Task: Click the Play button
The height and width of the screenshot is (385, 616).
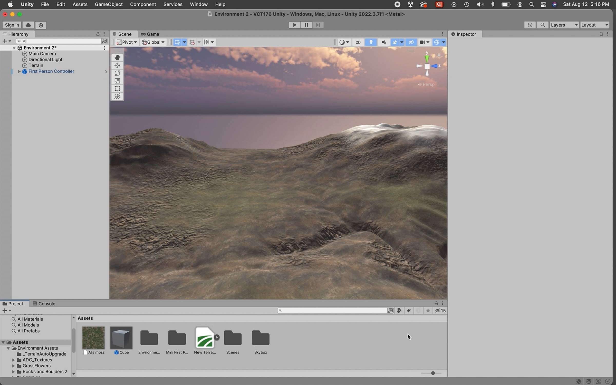Action: click(294, 25)
